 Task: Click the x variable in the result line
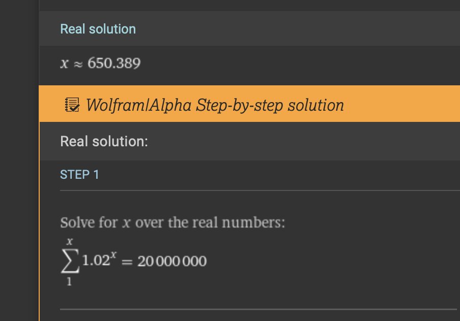pyautogui.click(x=64, y=63)
